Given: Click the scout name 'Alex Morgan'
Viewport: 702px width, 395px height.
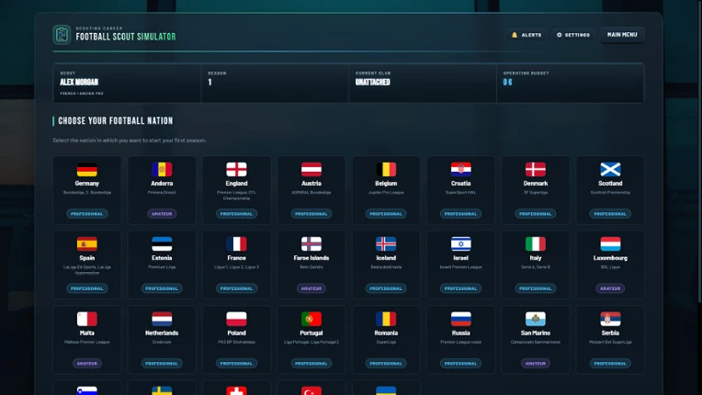Looking at the screenshot, I should pos(79,83).
